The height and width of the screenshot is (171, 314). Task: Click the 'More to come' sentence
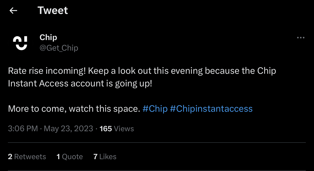click(74, 109)
